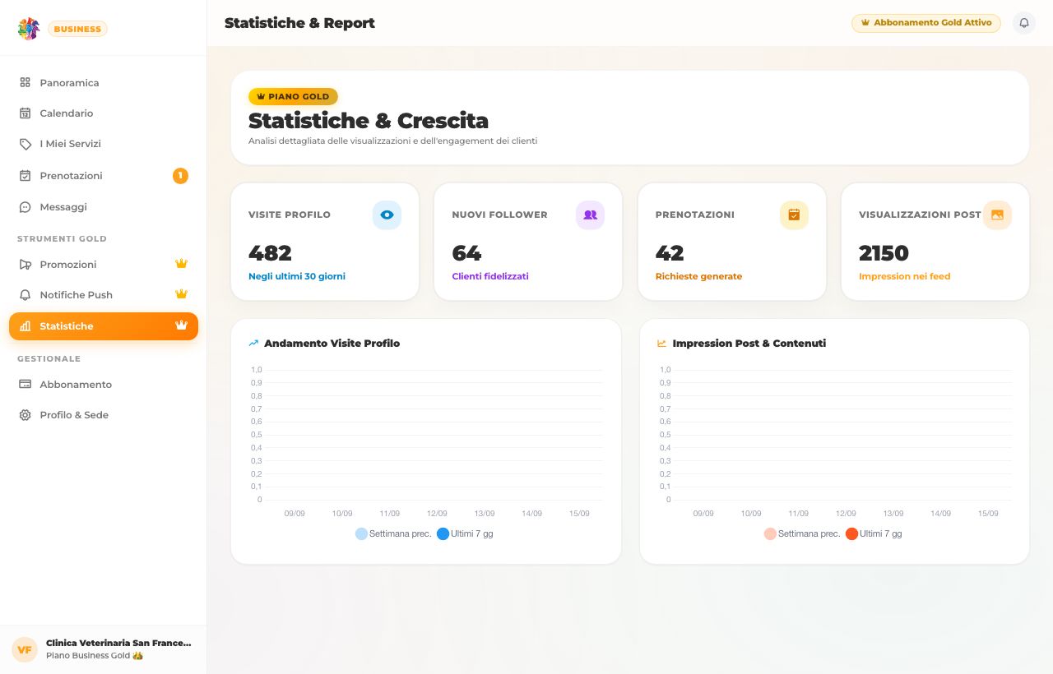Screen dimensions: 1053x674
Task: Click the Prenotazioni notification count badge
Action: (180, 176)
